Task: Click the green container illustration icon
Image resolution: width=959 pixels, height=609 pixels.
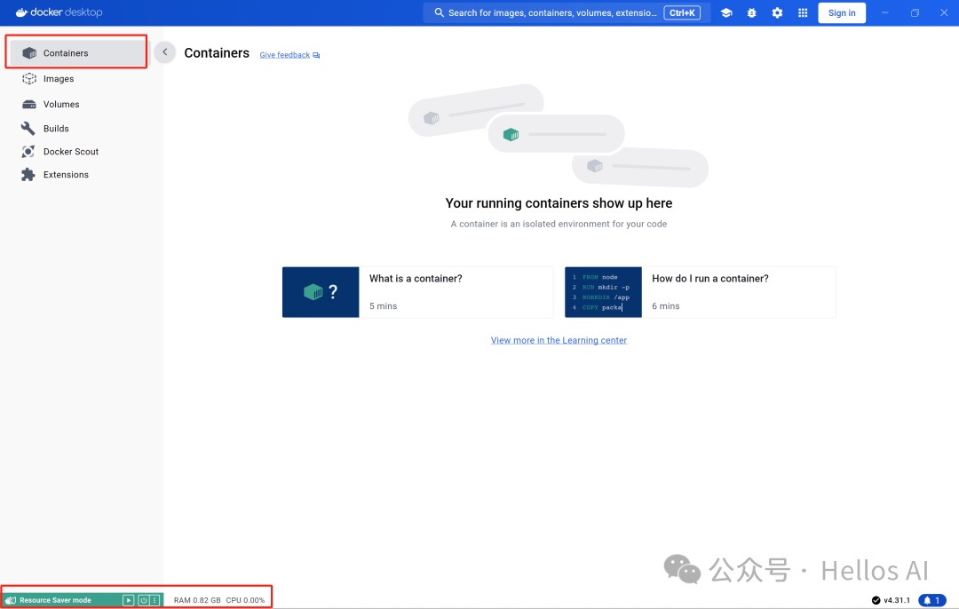Action: [511, 134]
